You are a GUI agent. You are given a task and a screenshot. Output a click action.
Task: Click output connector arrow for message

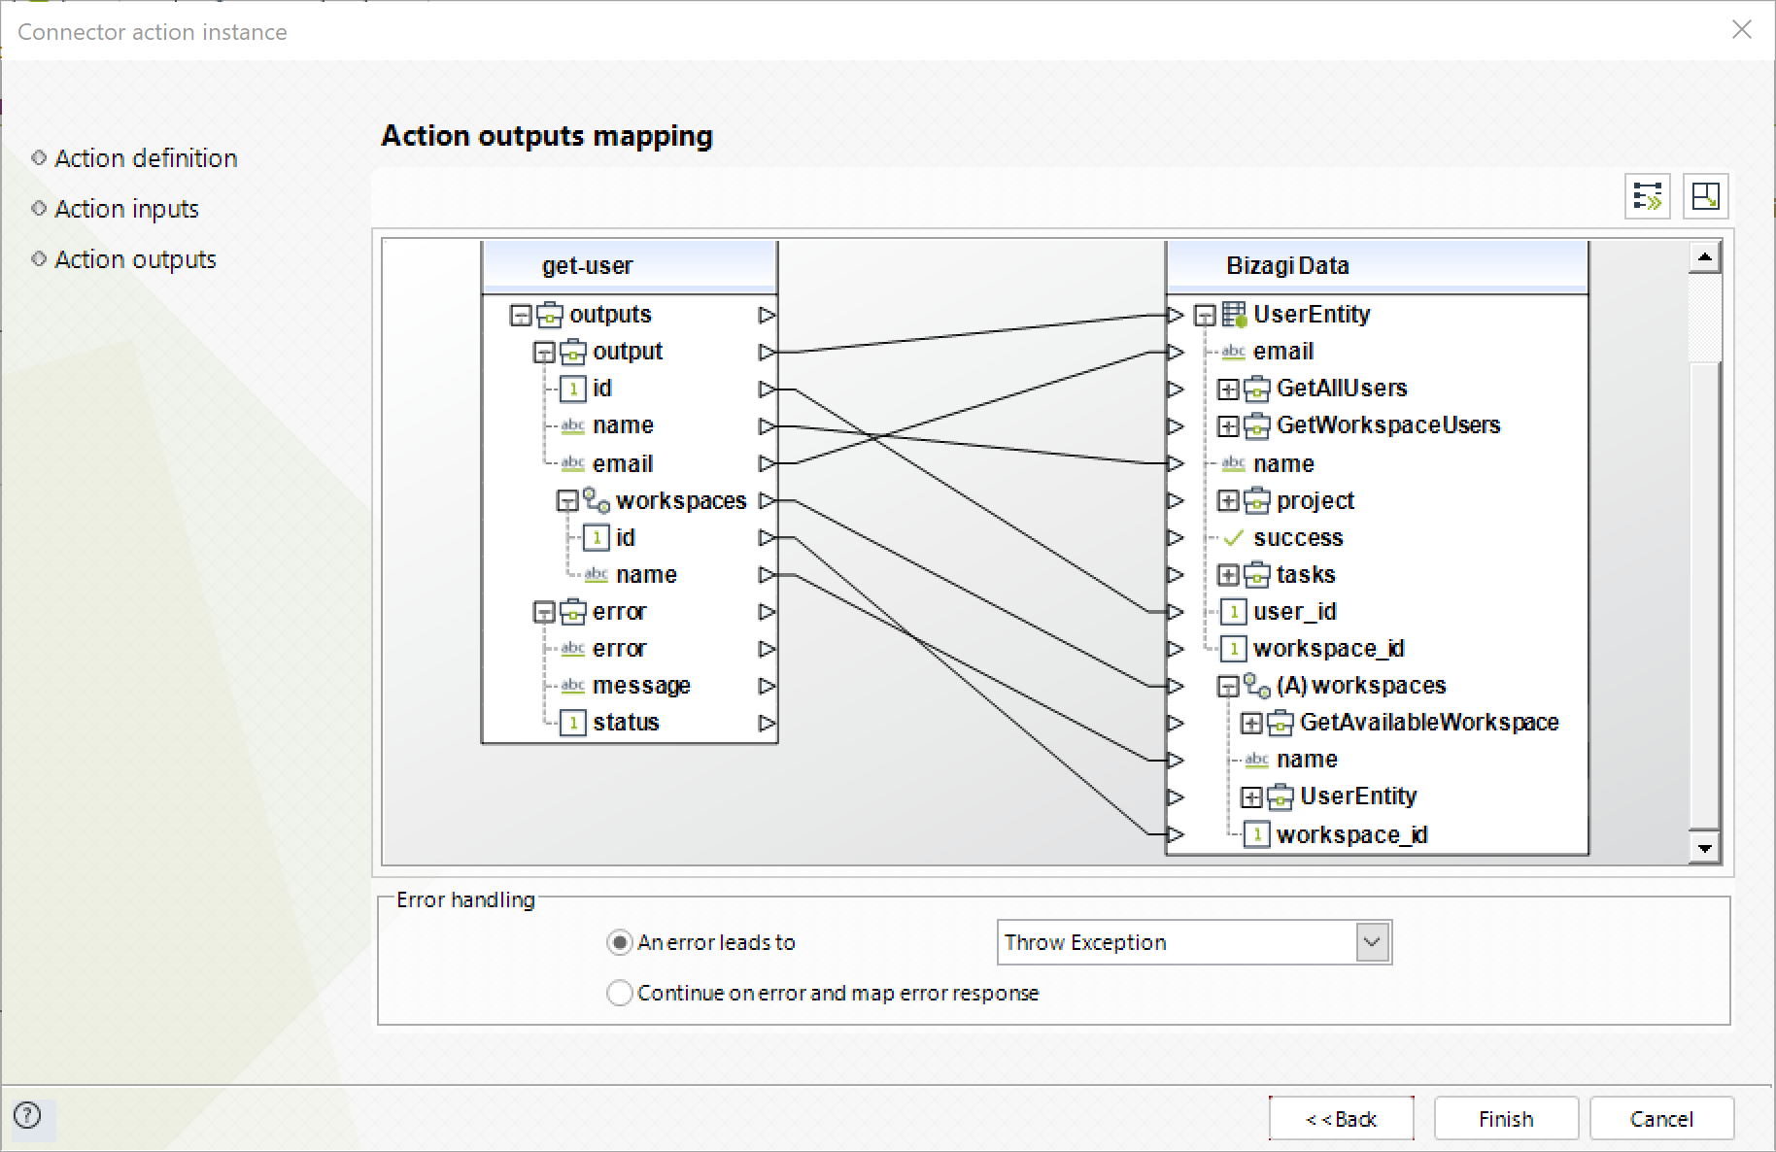(768, 686)
